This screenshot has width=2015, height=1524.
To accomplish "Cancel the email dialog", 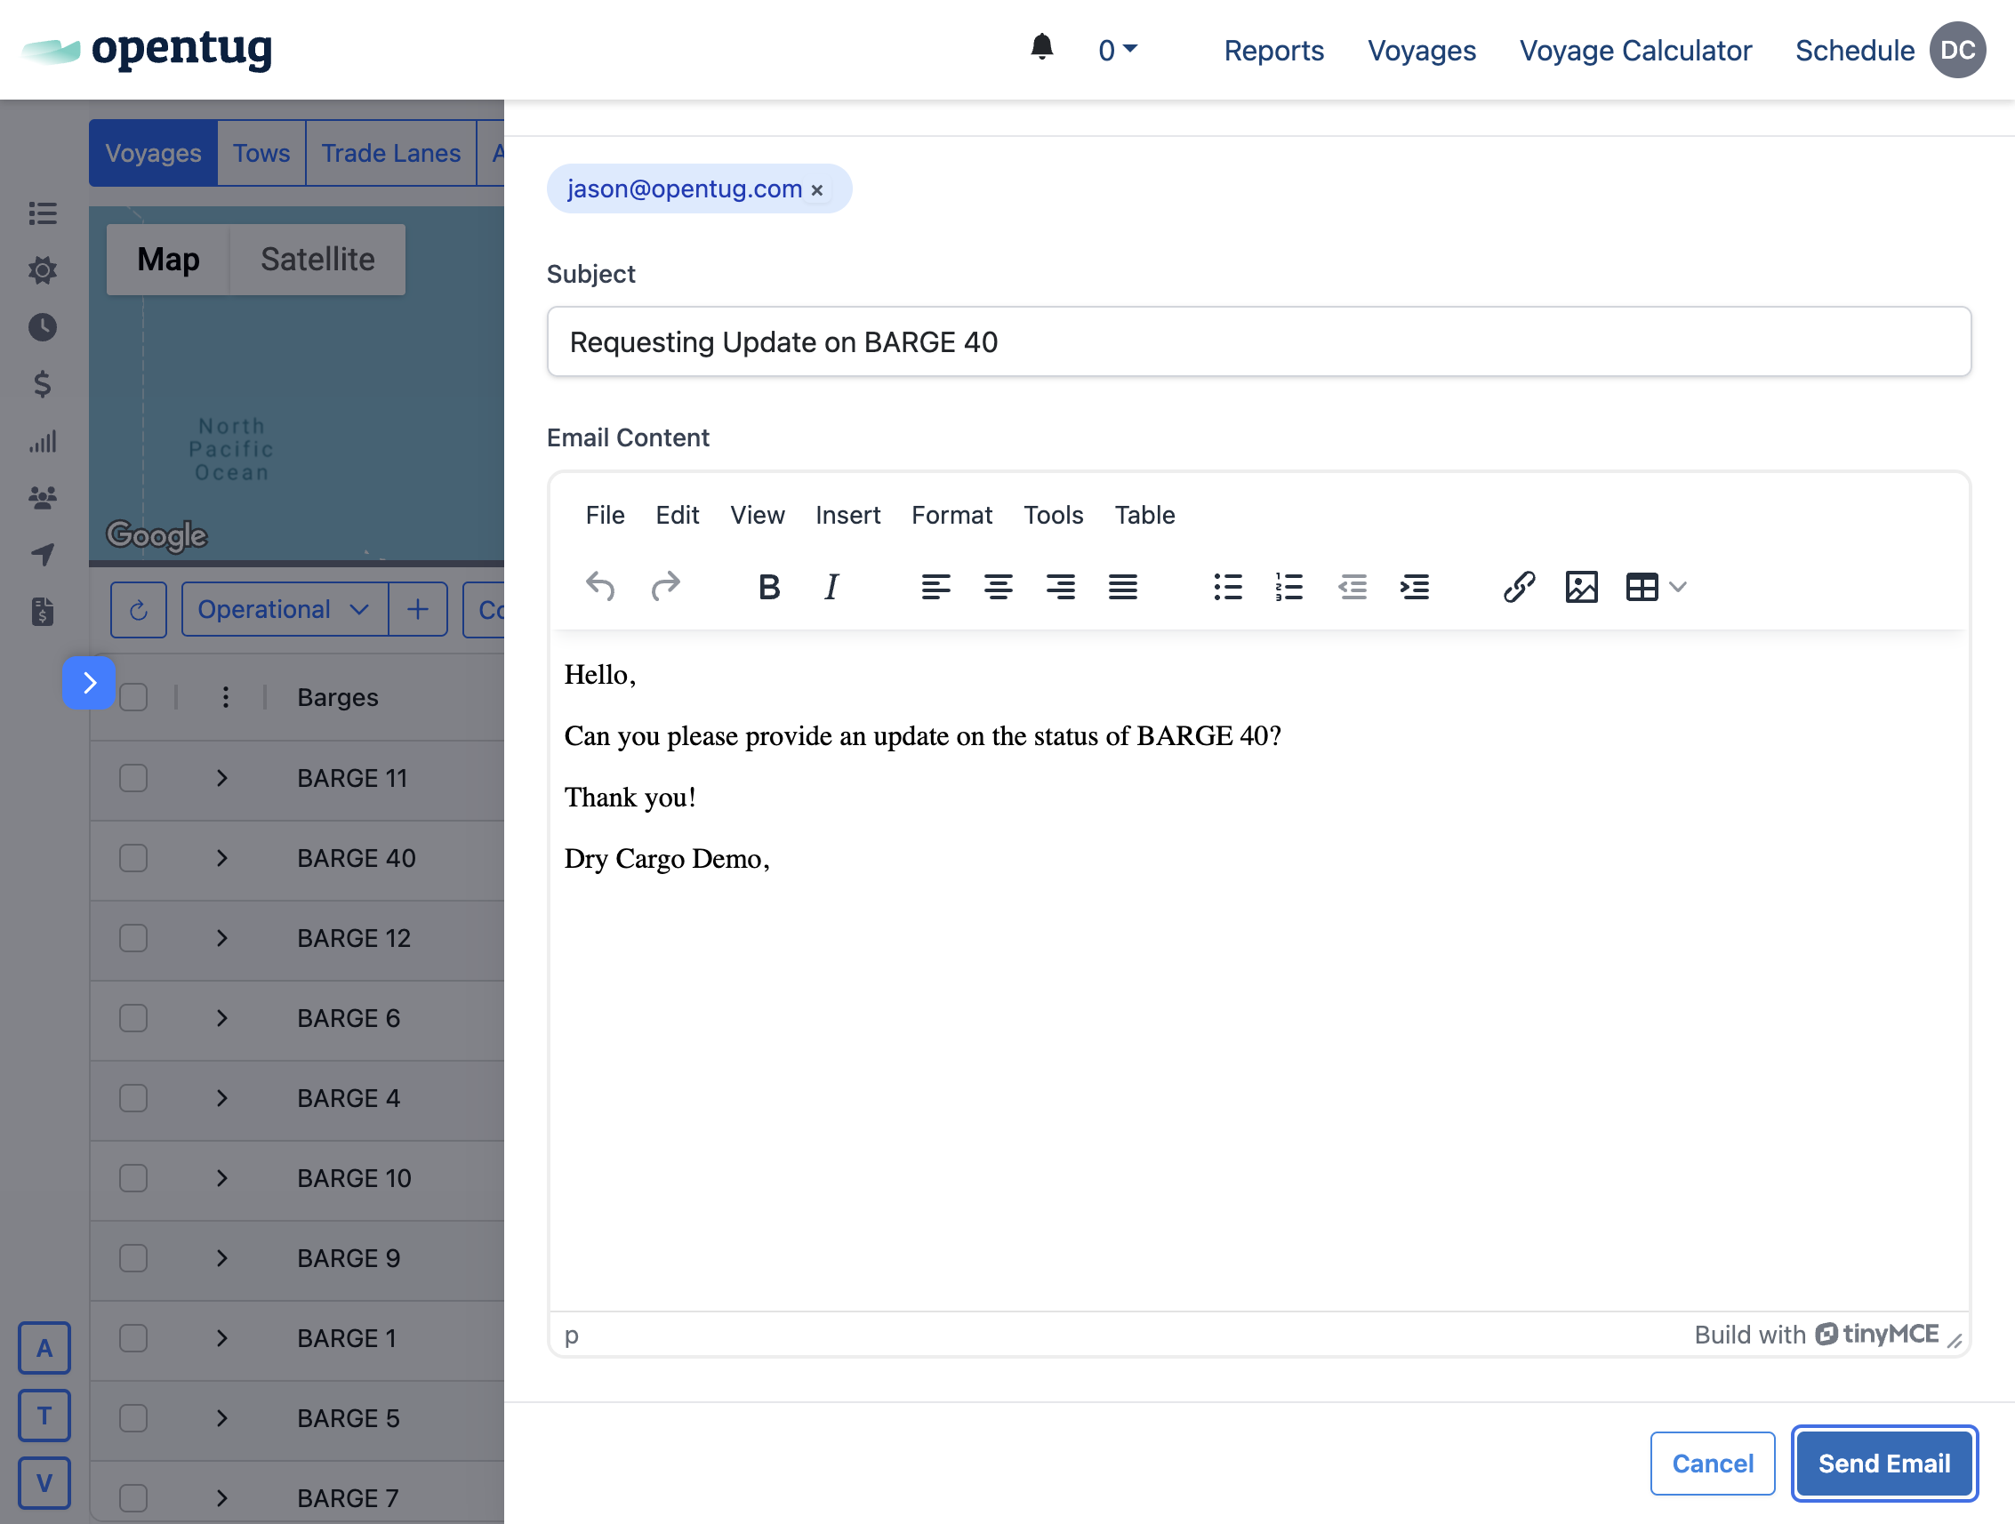I will [1711, 1463].
